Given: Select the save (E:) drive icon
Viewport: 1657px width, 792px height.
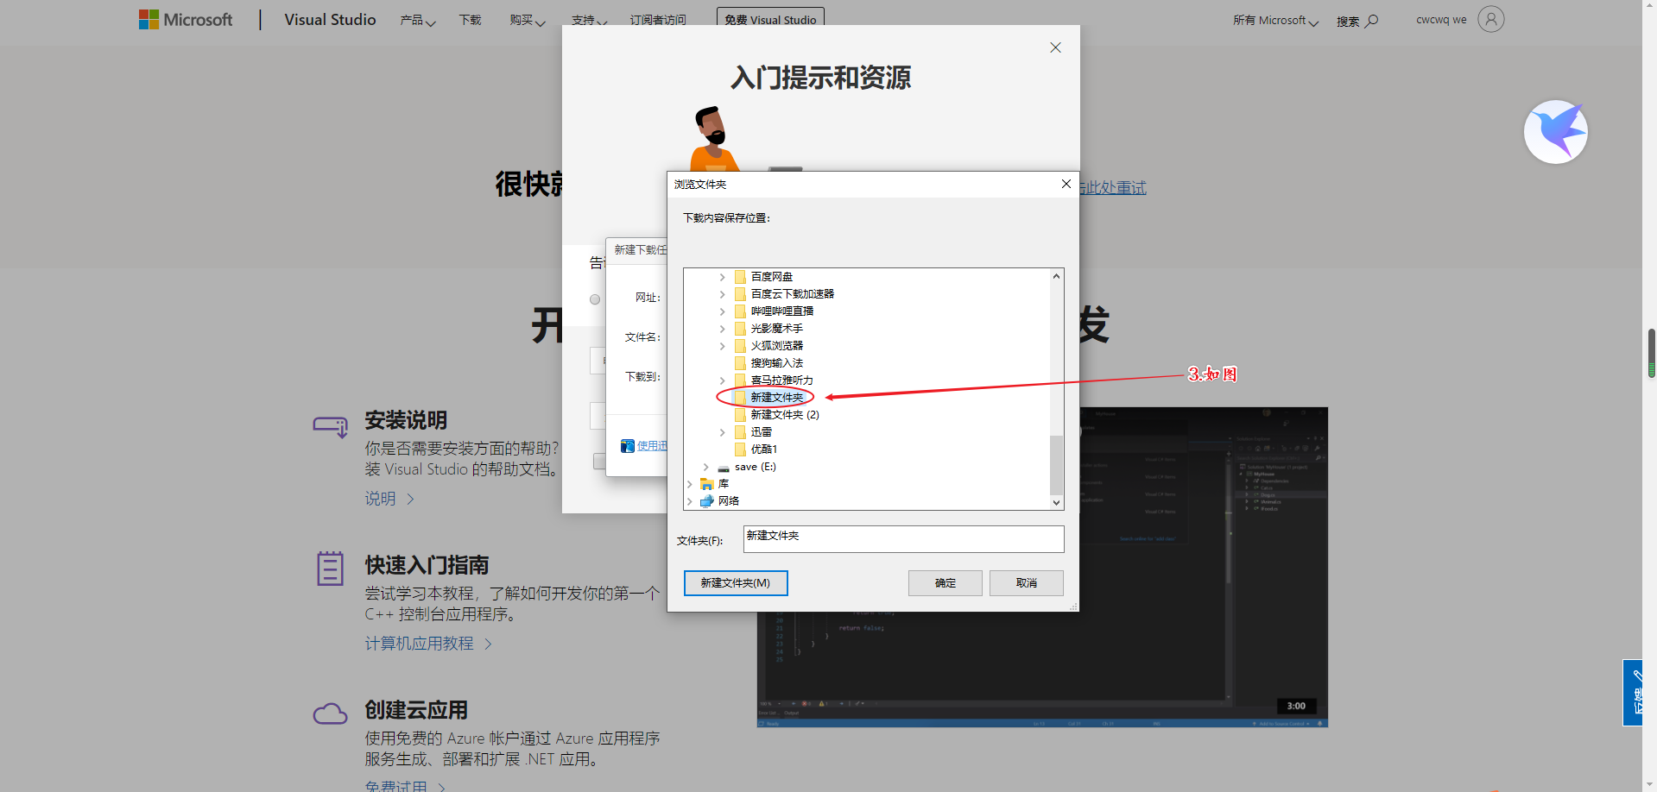Looking at the screenshot, I should 724,466.
